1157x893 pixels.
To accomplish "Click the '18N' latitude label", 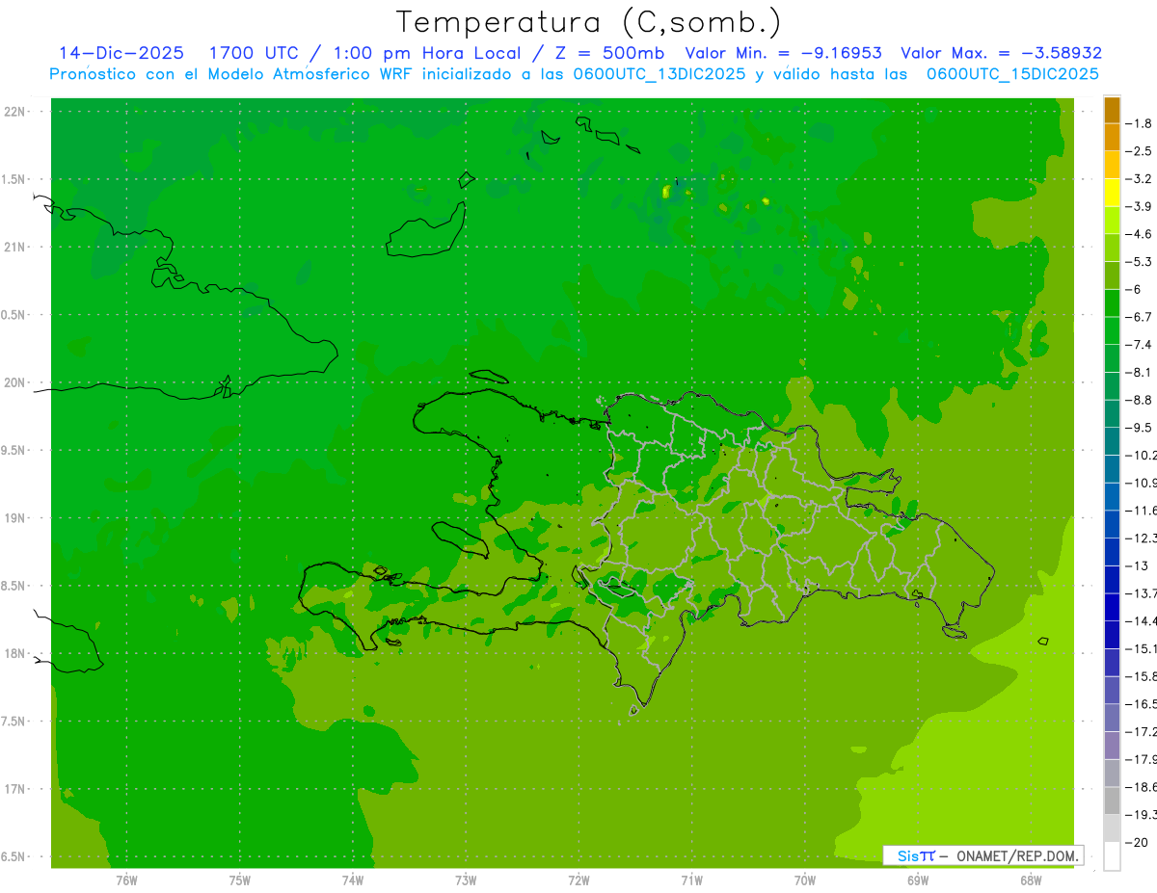I will pos(14,653).
